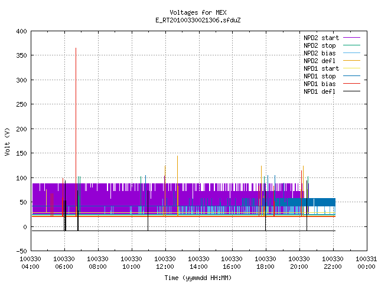378x283 pixels.
Task: Click the 400 tick on the voltage axis
Action: click(x=21, y=31)
